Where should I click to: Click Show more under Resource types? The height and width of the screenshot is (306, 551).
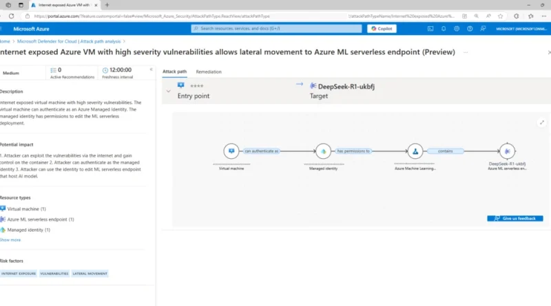[10, 240]
